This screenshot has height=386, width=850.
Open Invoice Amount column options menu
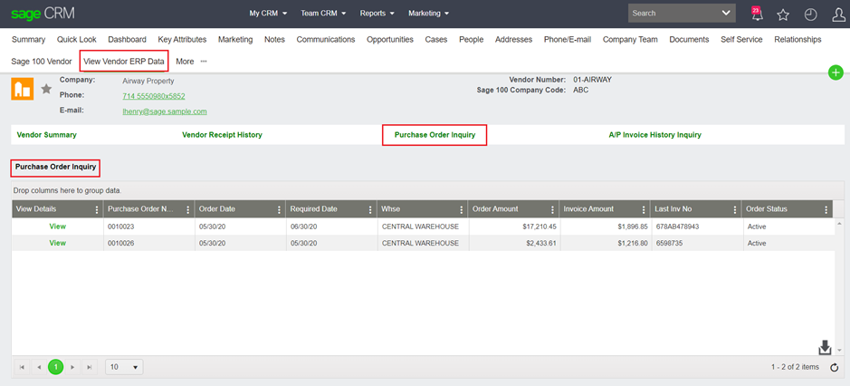[644, 209]
